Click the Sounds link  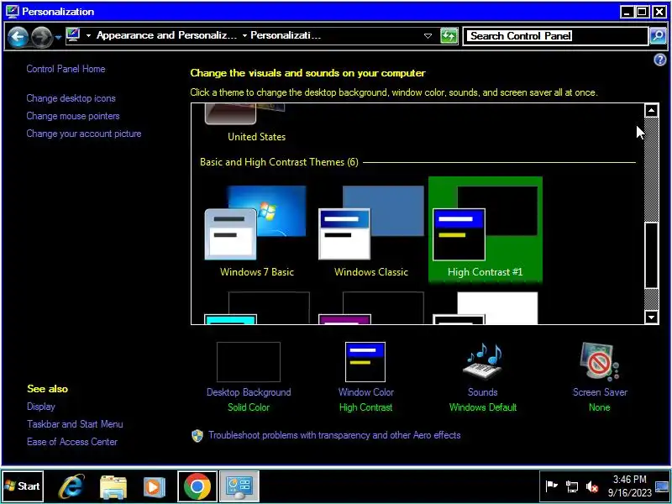482,392
